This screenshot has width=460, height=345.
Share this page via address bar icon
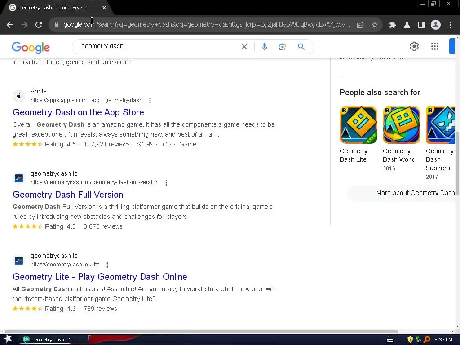coord(360,25)
